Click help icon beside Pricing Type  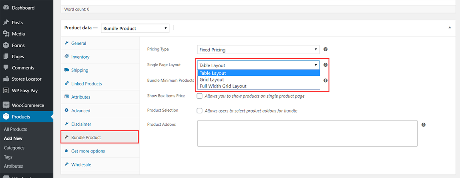325,49
